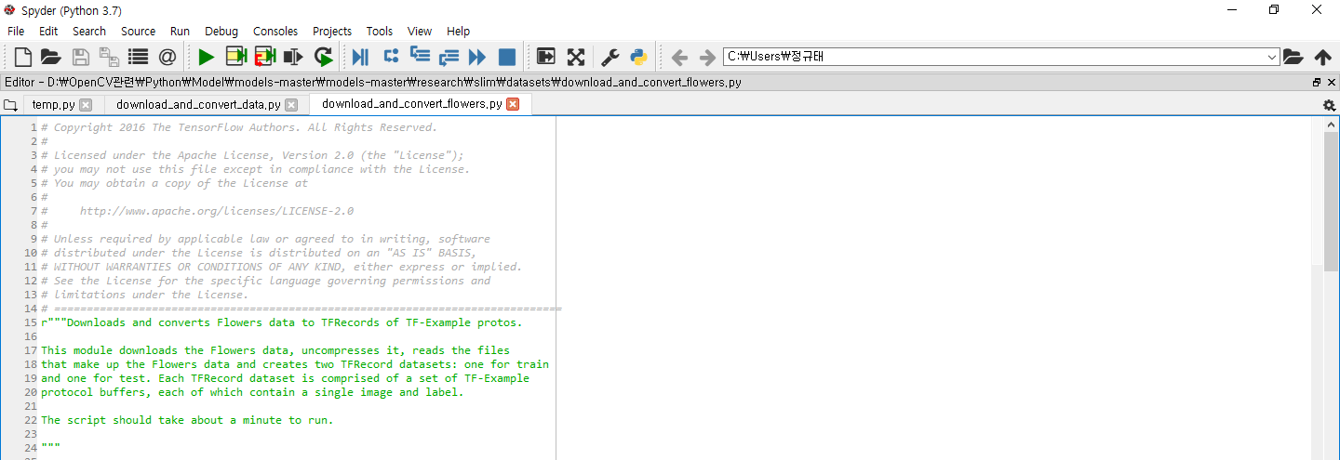This screenshot has width=1340, height=460.
Task: Click line number 24 in gutter
Action: click(31, 448)
